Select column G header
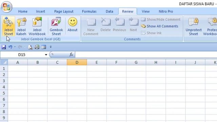 [136, 62]
